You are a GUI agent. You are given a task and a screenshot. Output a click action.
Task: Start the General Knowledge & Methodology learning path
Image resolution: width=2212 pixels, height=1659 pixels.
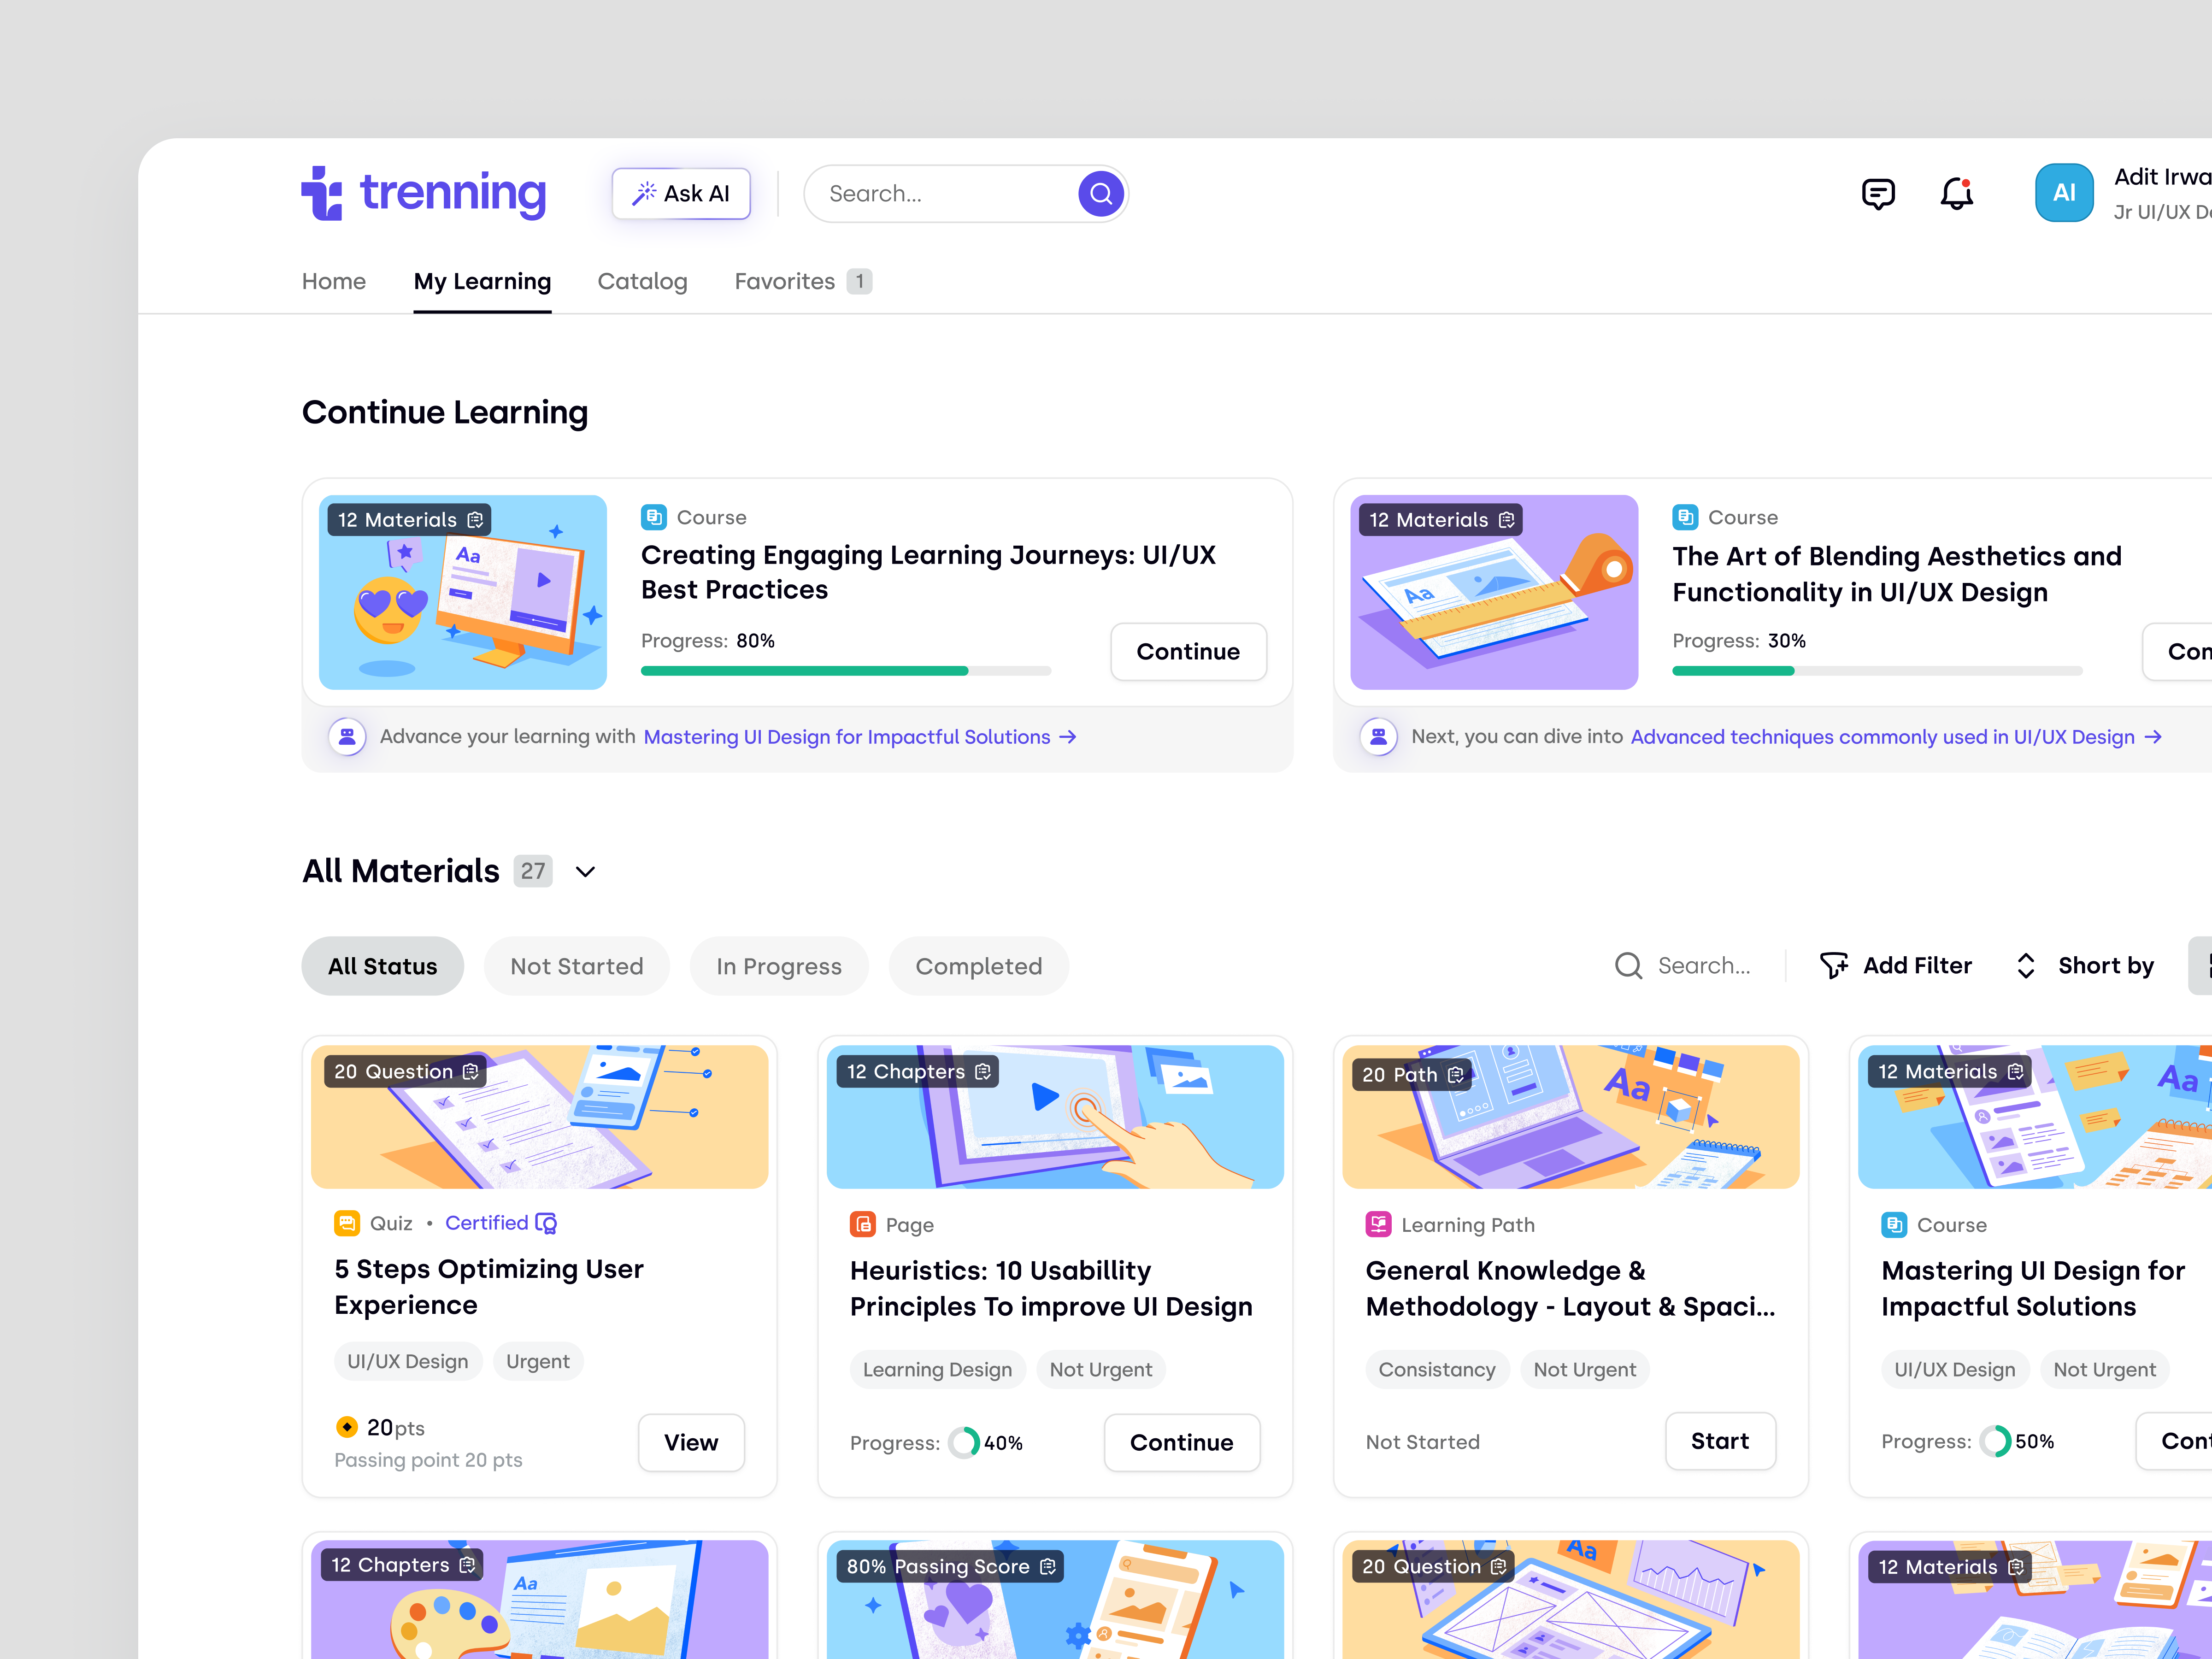1720,1441
